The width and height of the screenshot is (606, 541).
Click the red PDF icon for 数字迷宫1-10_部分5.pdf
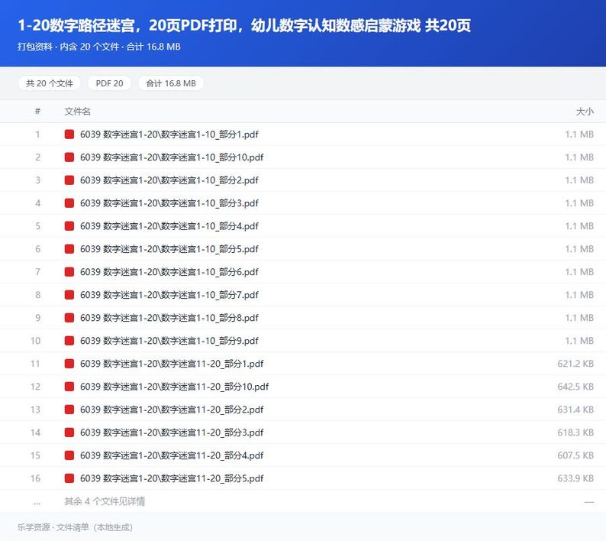69,249
